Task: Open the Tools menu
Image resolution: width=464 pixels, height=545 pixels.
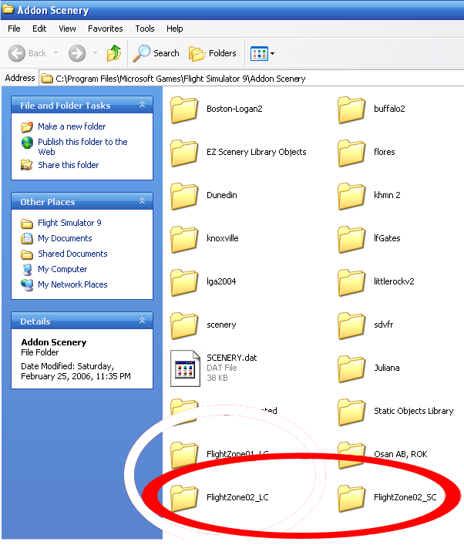Action: (x=145, y=29)
